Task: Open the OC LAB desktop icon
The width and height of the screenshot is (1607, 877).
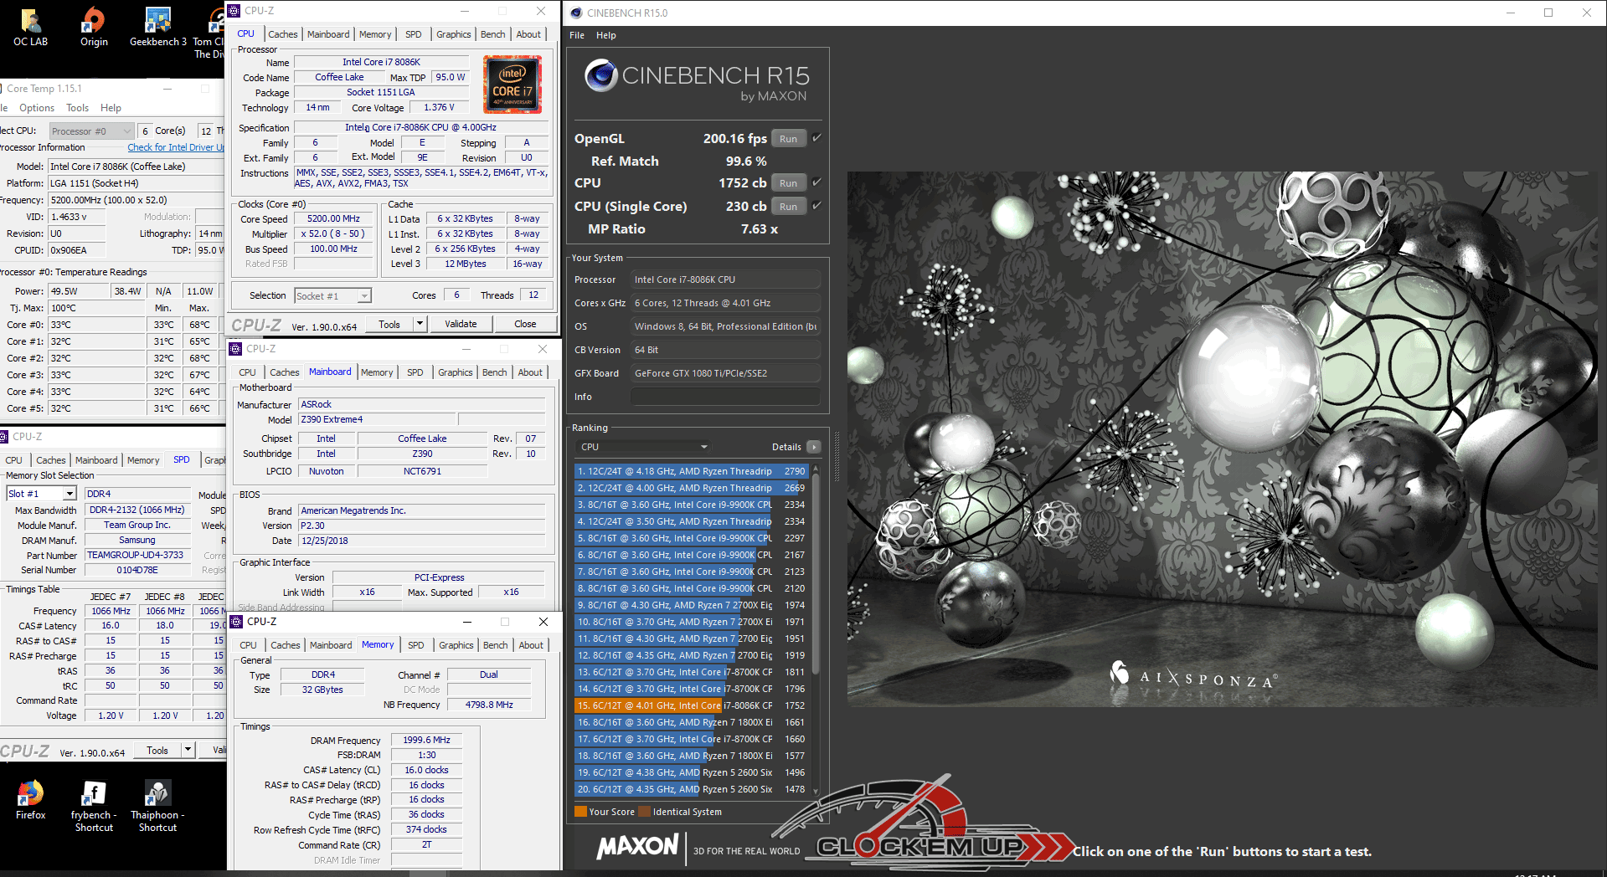Action: (30, 23)
